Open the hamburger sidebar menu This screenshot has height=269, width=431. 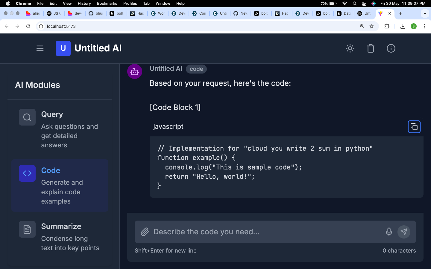coord(40,48)
